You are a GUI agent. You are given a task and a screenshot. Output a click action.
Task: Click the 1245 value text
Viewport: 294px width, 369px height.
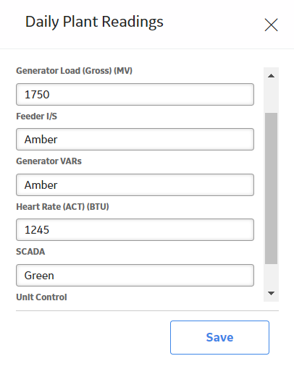(37, 230)
